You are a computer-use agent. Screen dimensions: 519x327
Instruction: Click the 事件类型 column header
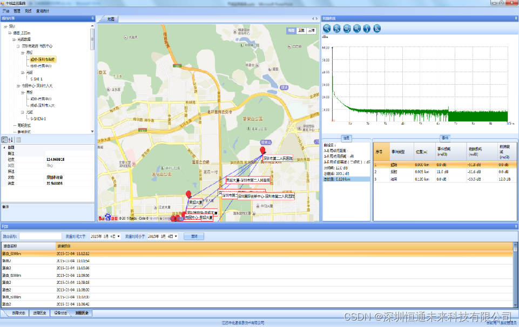coord(402,152)
